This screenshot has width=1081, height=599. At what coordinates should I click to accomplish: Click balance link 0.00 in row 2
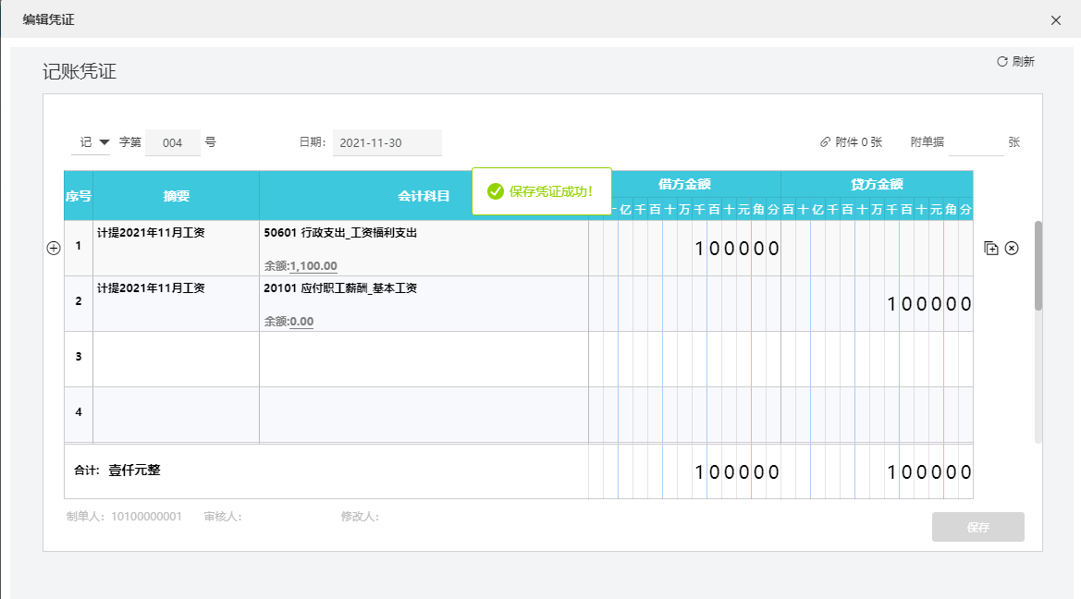point(301,322)
